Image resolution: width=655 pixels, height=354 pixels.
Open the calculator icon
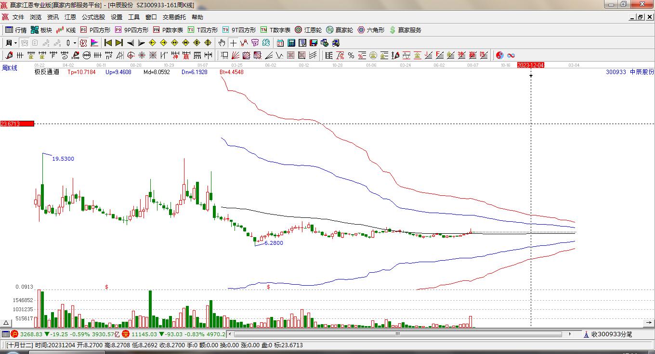(x=291, y=43)
